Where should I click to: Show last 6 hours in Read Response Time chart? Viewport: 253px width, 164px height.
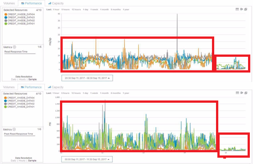[x=65, y=9]
